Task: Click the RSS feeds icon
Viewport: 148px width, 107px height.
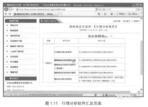Action: (x=105, y=14)
